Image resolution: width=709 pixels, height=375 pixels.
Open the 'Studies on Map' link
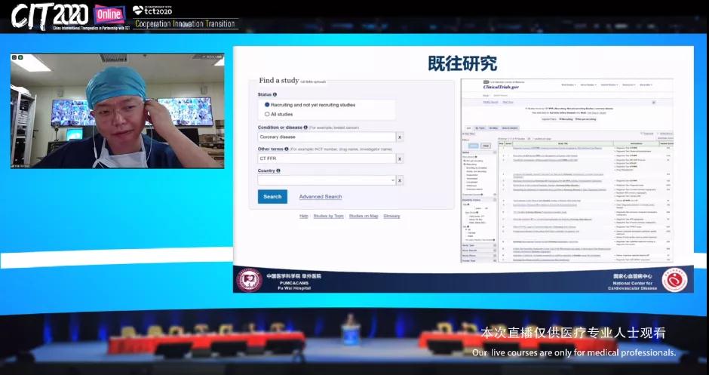[x=364, y=217]
